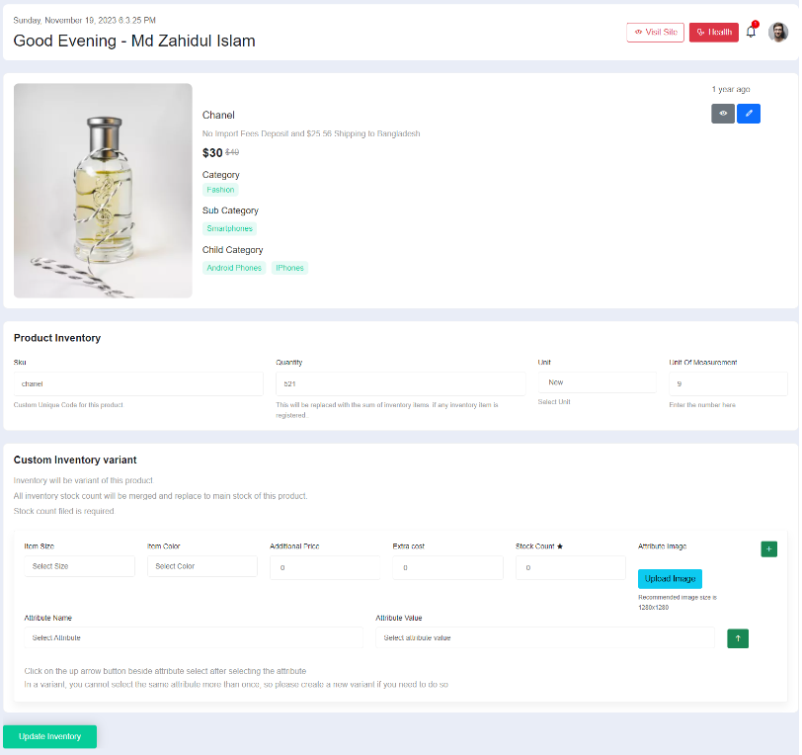This screenshot has width=802, height=755.
Task: Focus the Quantity input field
Action: (400, 383)
